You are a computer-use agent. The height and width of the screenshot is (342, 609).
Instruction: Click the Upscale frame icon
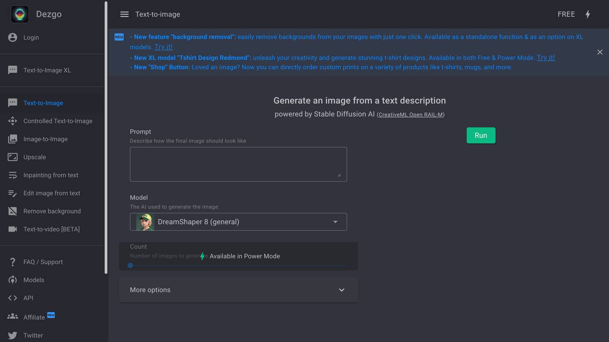[13, 157]
